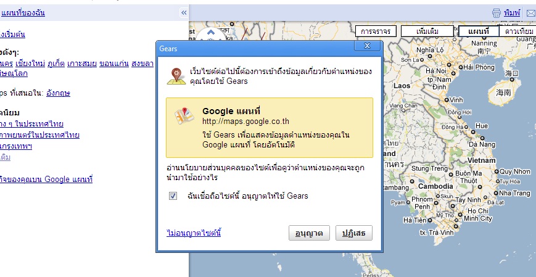The width and height of the screenshot is (536, 277).
Task: Click the Hue city marker
Action: coord(473,131)
